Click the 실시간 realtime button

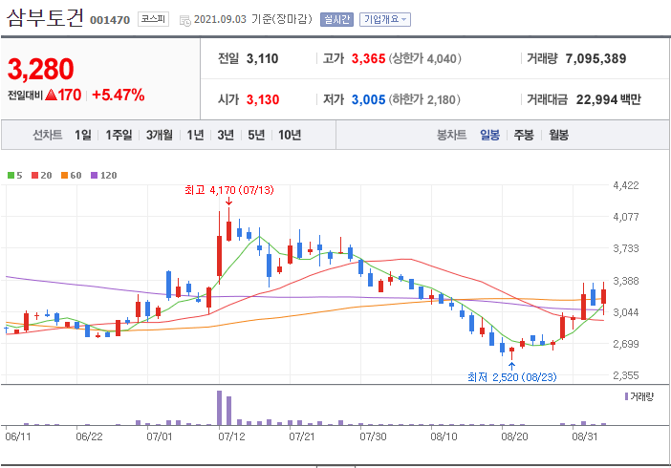tap(336, 19)
